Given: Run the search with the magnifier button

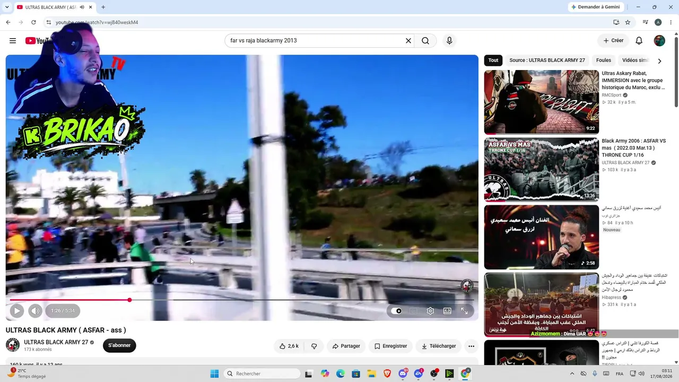Looking at the screenshot, I should (x=425, y=41).
